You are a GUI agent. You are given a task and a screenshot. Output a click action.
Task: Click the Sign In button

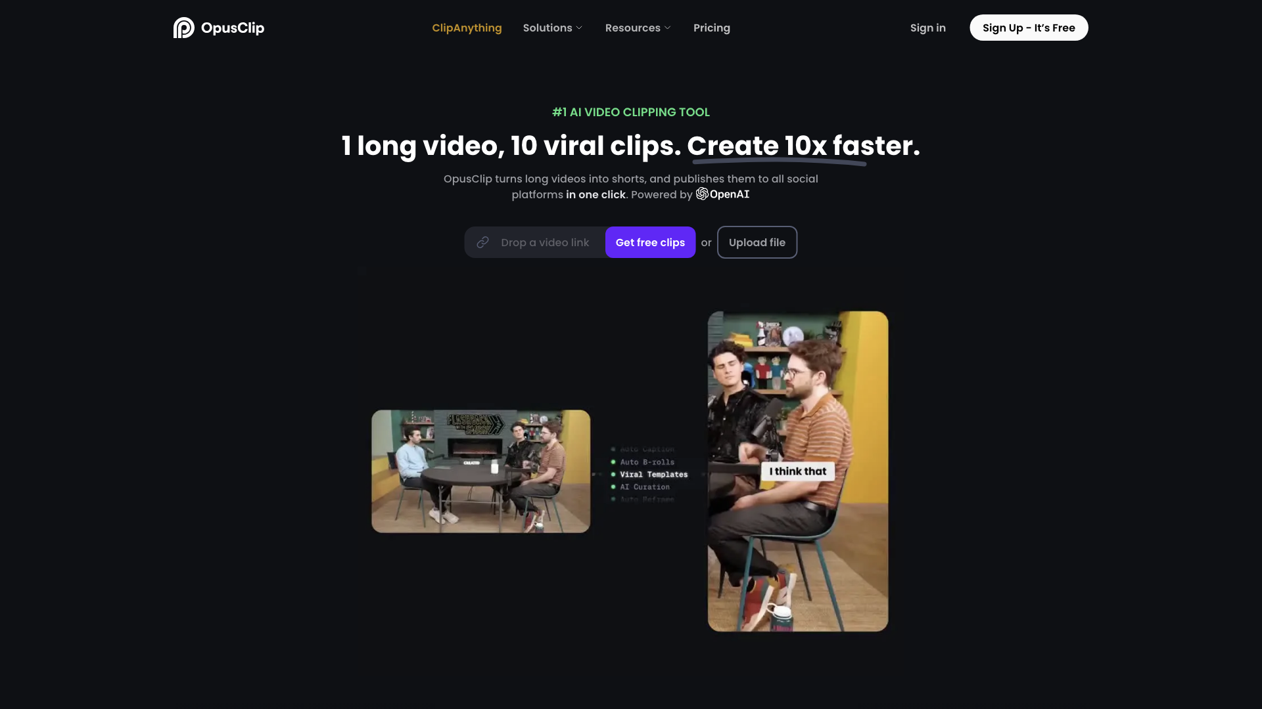[x=927, y=27]
